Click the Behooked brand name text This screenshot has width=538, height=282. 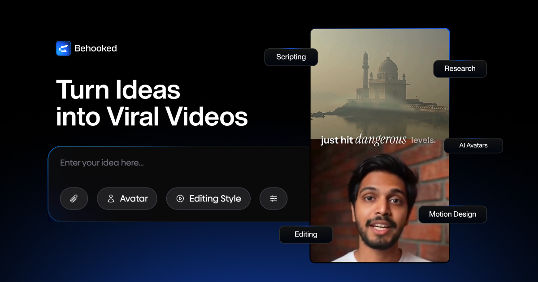(x=95, y=48)
